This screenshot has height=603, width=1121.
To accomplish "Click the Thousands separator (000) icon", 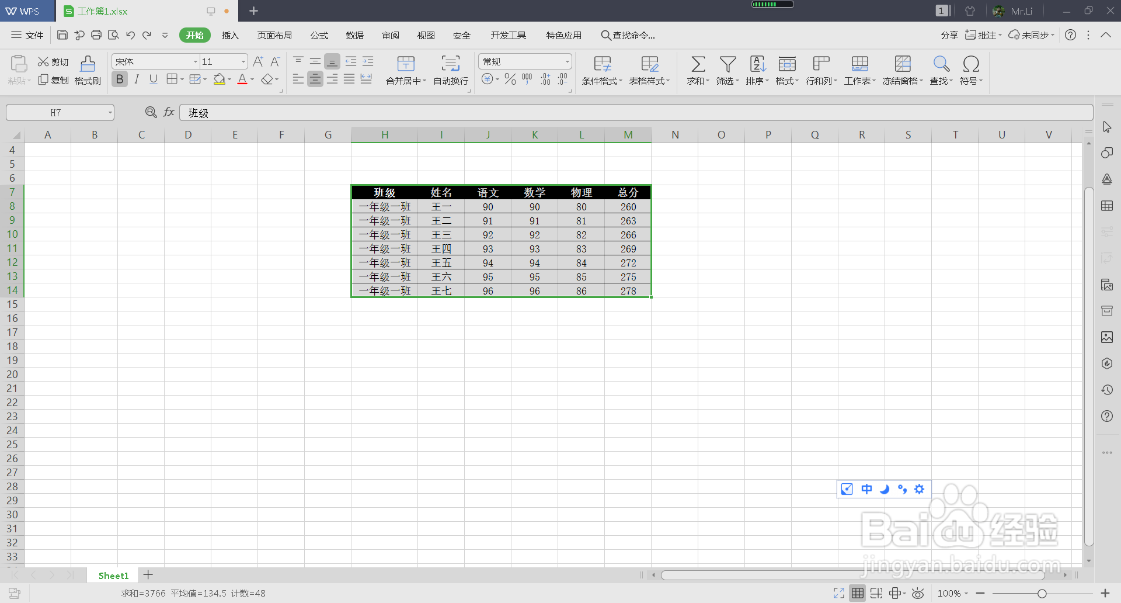I will tap(527, 79).
